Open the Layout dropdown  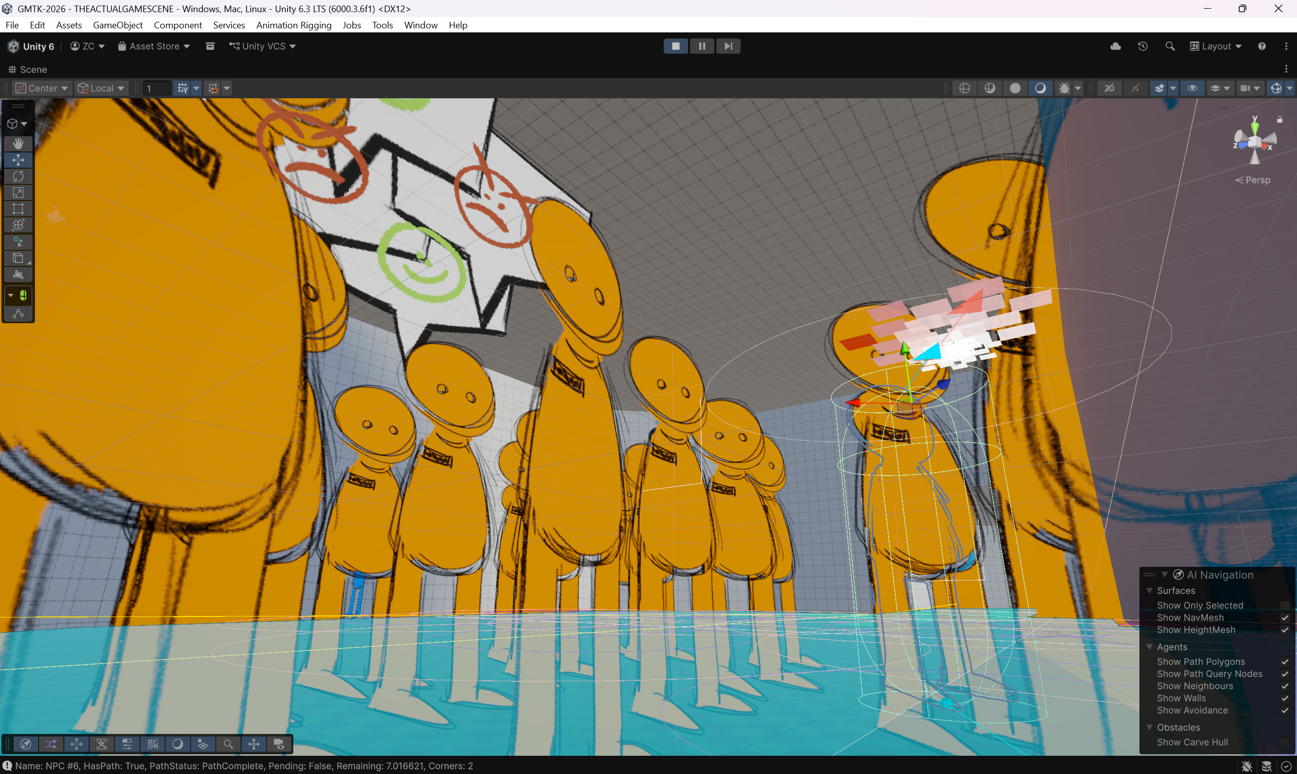pos(1215,47)
